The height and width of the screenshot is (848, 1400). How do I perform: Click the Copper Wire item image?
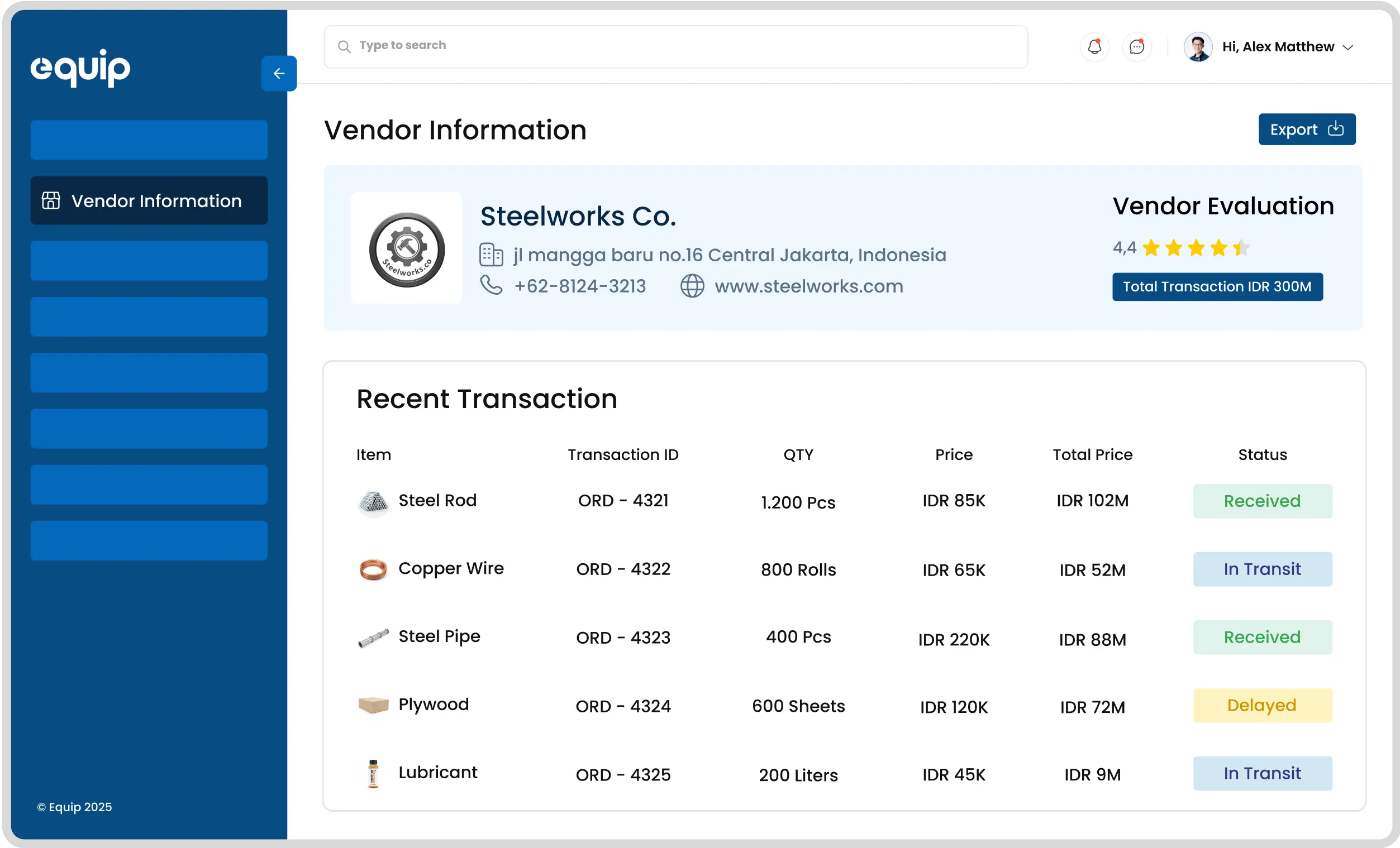coord(373,569)
